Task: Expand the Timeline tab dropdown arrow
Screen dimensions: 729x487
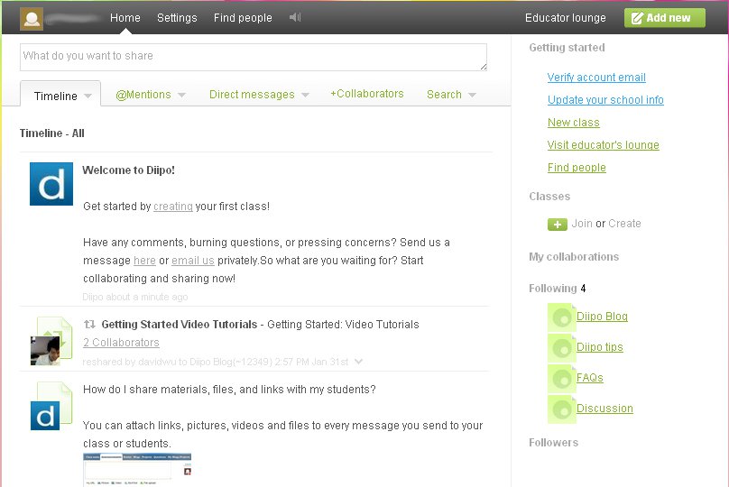Action: (x=88, y=96)
